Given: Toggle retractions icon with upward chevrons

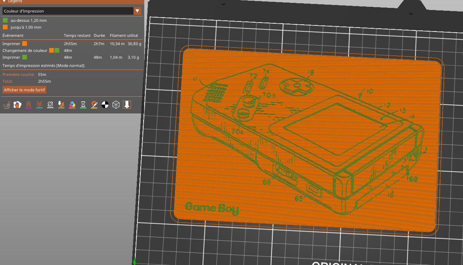Looking at the screenshot, I should coord(28,105).
